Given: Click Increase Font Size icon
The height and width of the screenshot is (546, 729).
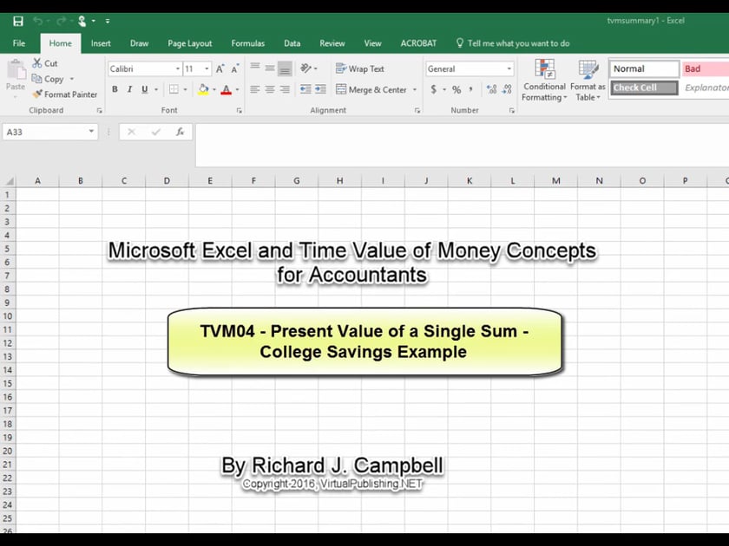Looking at the screenshot, I should coord(220,68).
